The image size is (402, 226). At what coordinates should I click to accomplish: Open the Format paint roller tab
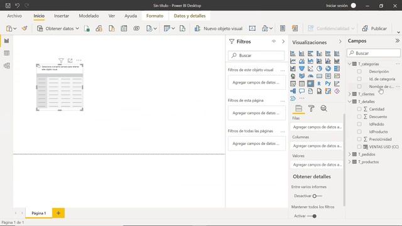coord(312,109)
